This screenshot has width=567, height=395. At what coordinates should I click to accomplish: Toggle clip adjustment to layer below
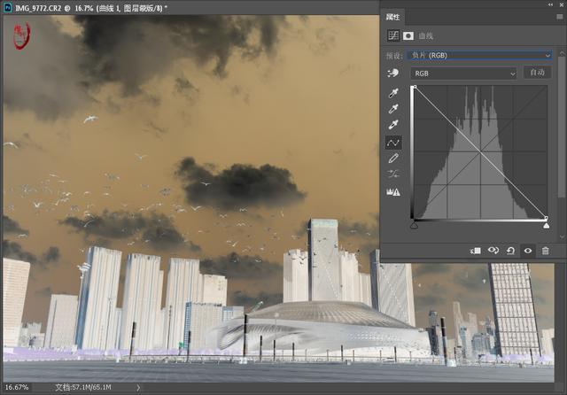pos(476,251)
